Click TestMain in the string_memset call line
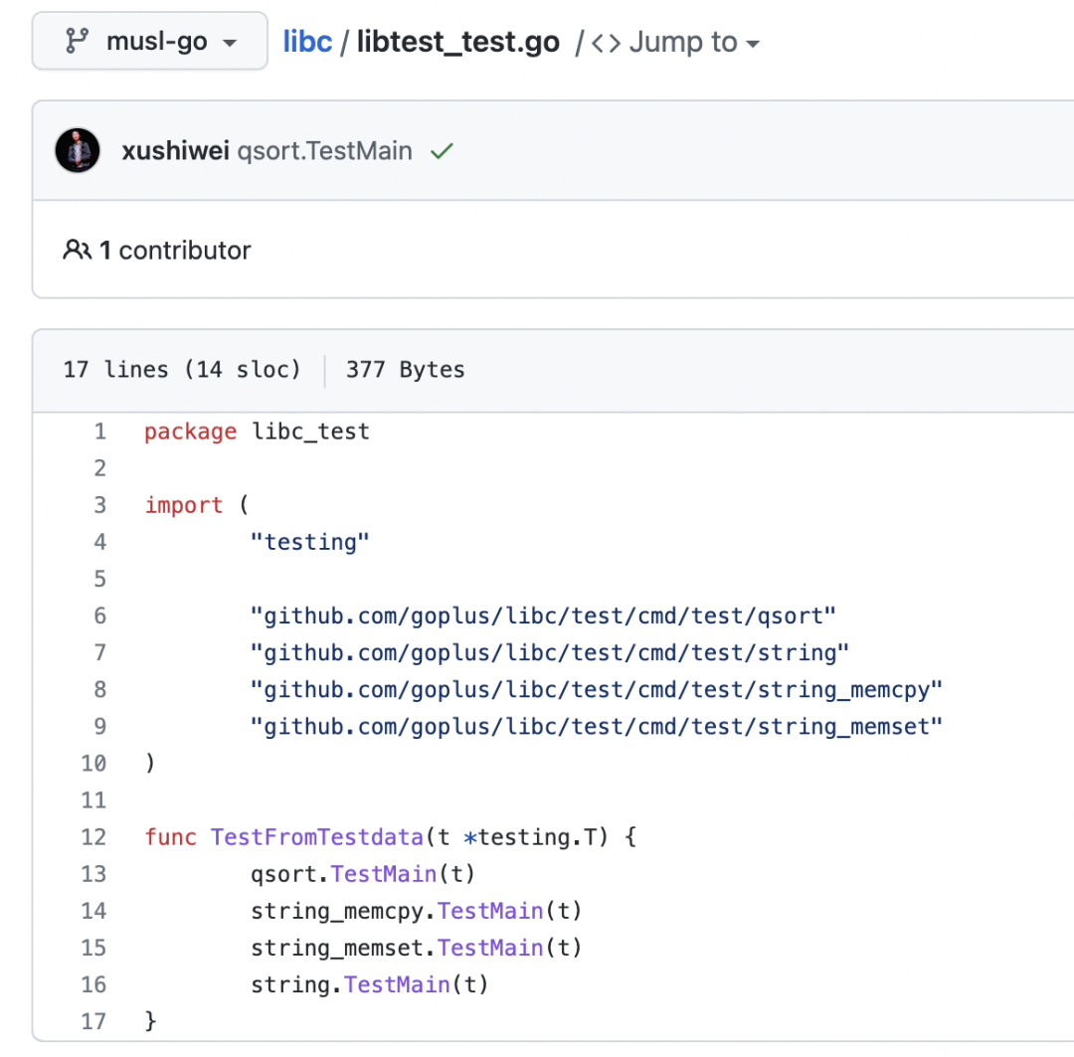Screen dimensions: 1074x1057 (x=490, y=948)
